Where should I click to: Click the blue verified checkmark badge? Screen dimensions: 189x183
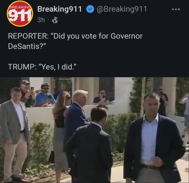click(x=90, y=9)
